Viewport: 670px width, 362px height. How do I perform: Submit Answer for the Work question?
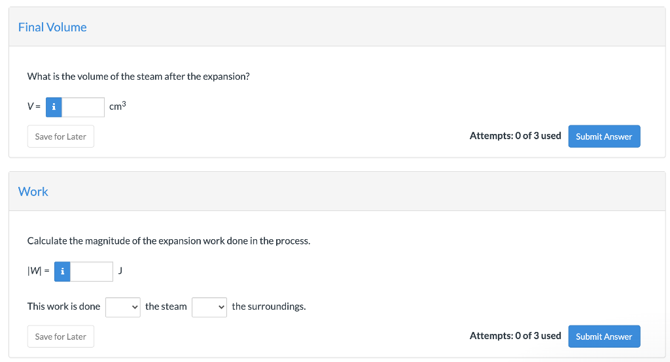pos(604,337)
